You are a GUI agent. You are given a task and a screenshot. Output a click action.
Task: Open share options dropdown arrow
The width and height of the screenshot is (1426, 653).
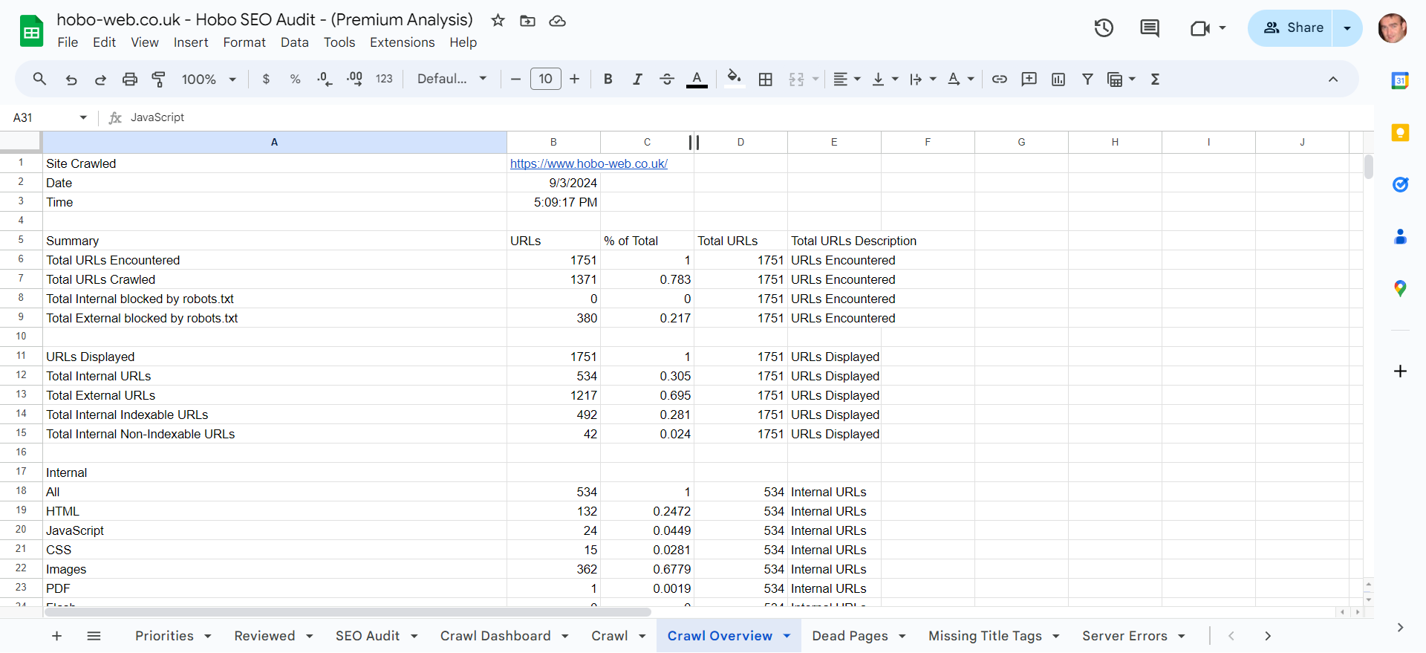(x=1347, y=28)
